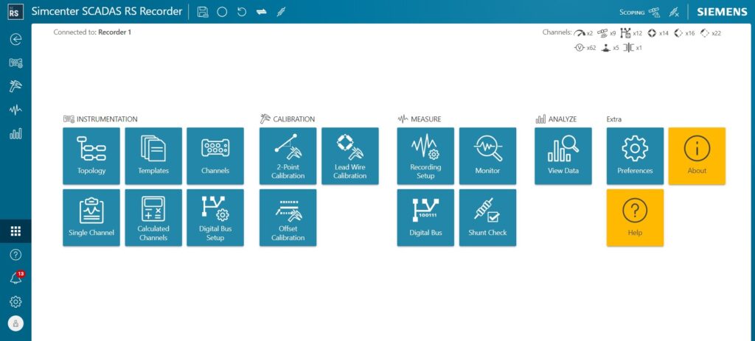This screenshot has width=755, height=341.
Task: Open notifications bell with 13 badge
Action: coord(15,278)
